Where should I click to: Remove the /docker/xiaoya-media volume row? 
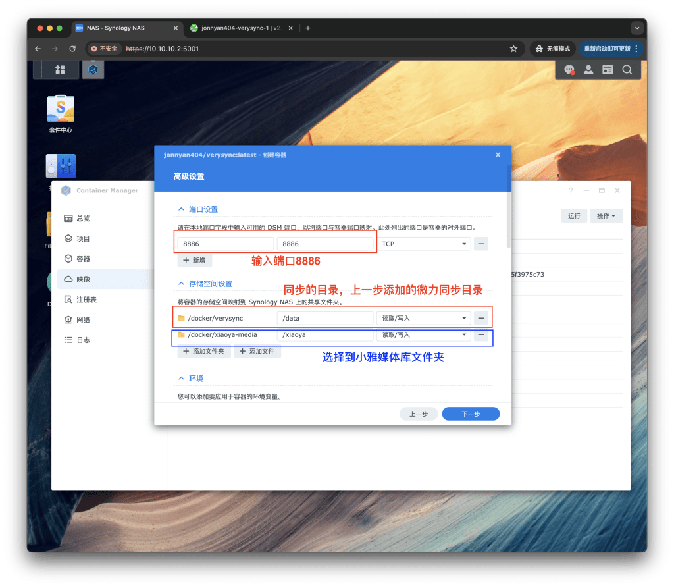point(481,334)
